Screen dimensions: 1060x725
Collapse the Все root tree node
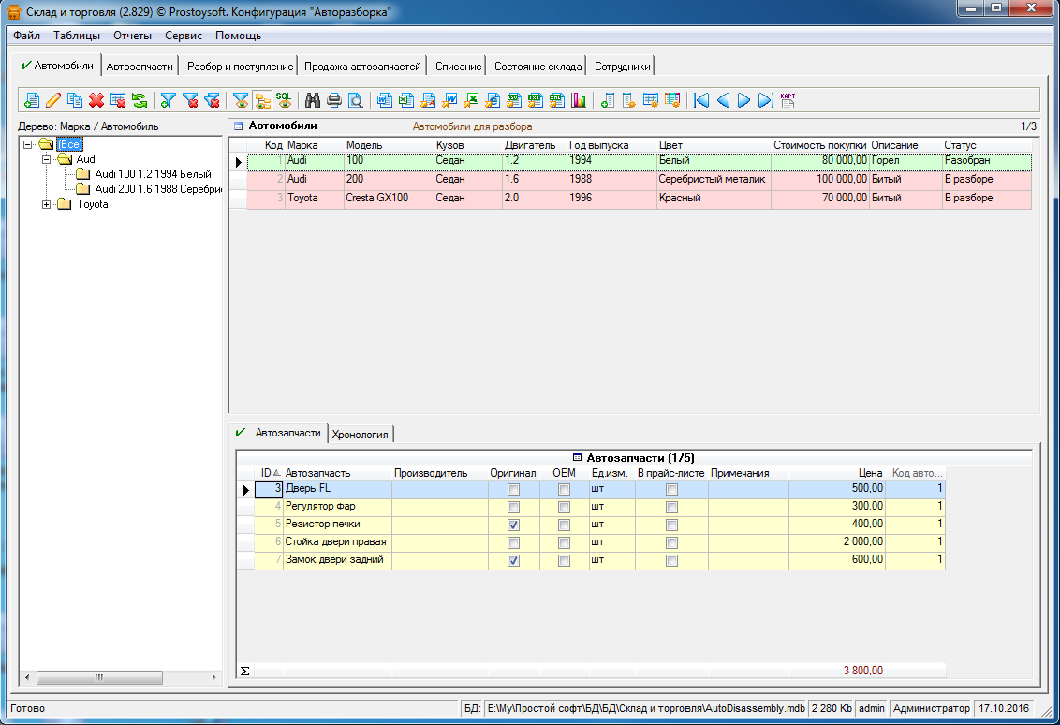point(29,145)
